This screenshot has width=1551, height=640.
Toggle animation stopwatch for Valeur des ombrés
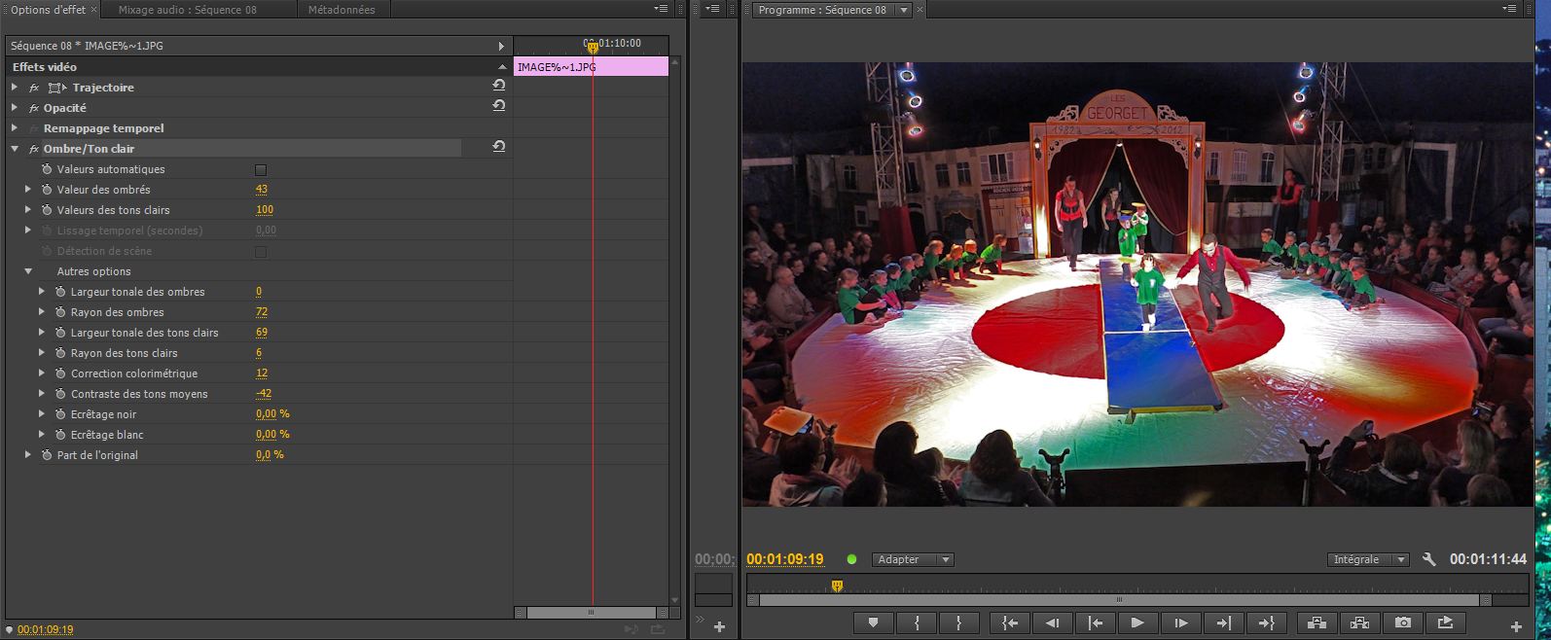point(47,190)
